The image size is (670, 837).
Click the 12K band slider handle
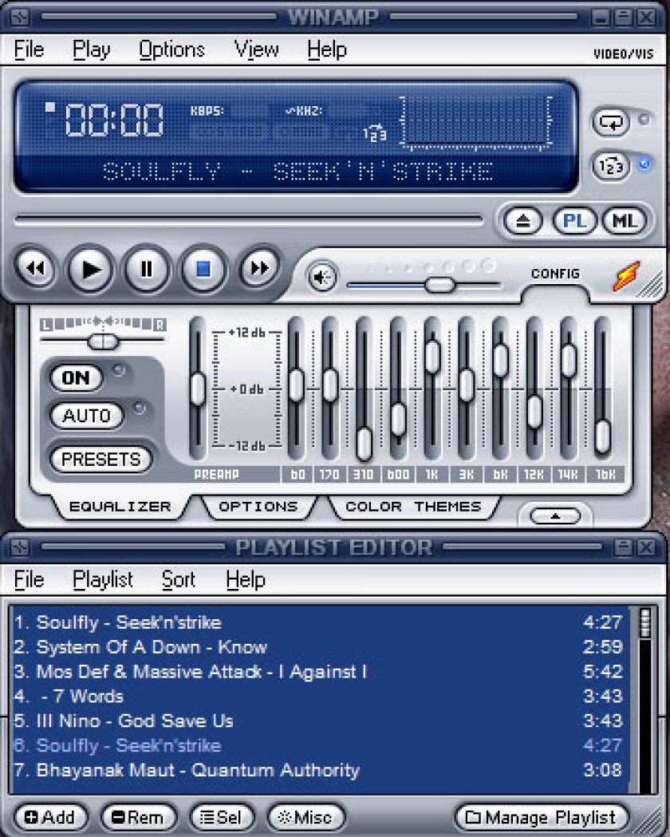point(534,411)
